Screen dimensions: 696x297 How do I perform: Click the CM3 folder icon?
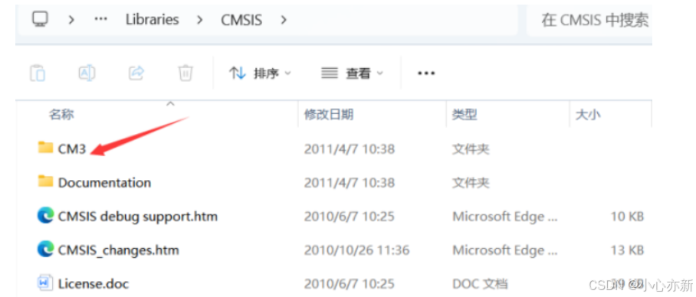45,148
